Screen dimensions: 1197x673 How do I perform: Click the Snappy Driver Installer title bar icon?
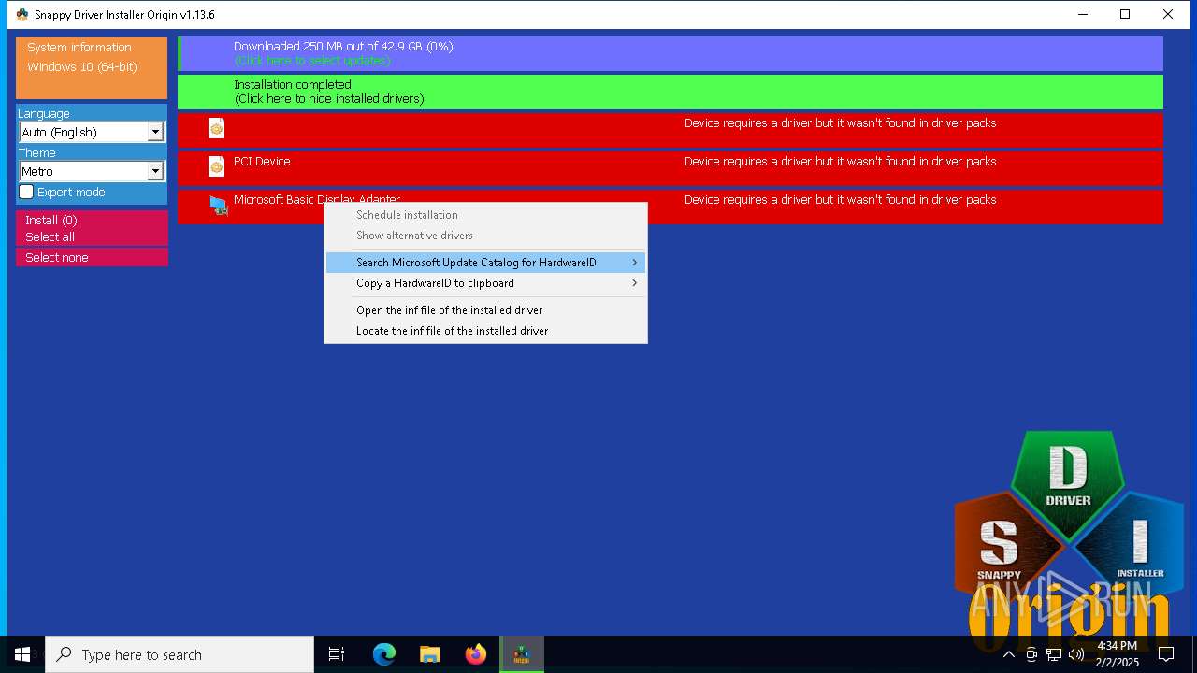coord(22,15)
